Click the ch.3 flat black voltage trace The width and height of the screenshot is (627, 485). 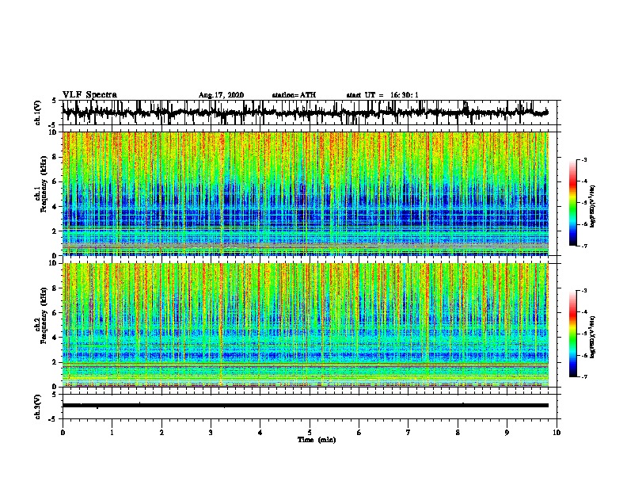[x=305, y=406]
